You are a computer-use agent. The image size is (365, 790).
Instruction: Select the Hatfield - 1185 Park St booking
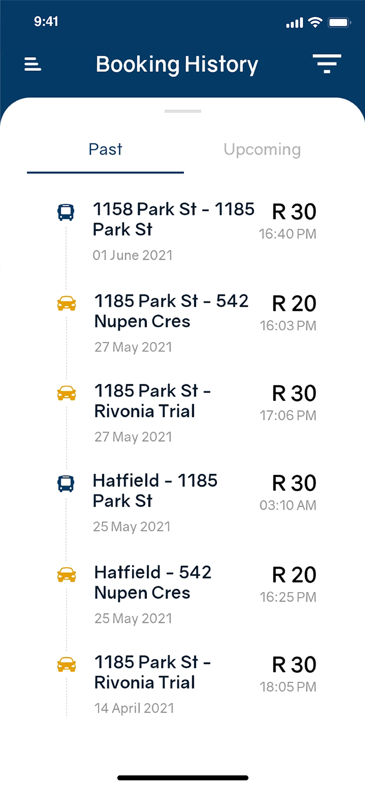click(155, 490)
